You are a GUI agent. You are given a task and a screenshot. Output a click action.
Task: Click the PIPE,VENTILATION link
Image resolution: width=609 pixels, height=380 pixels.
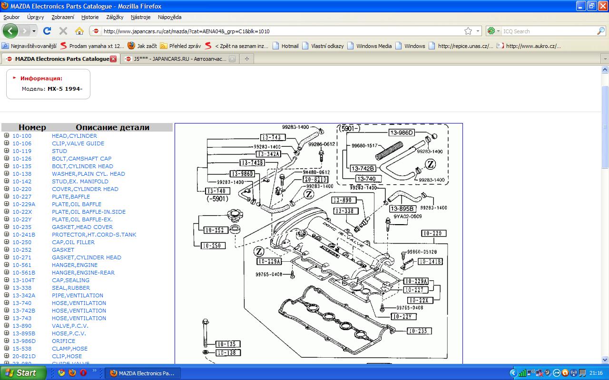78,295
